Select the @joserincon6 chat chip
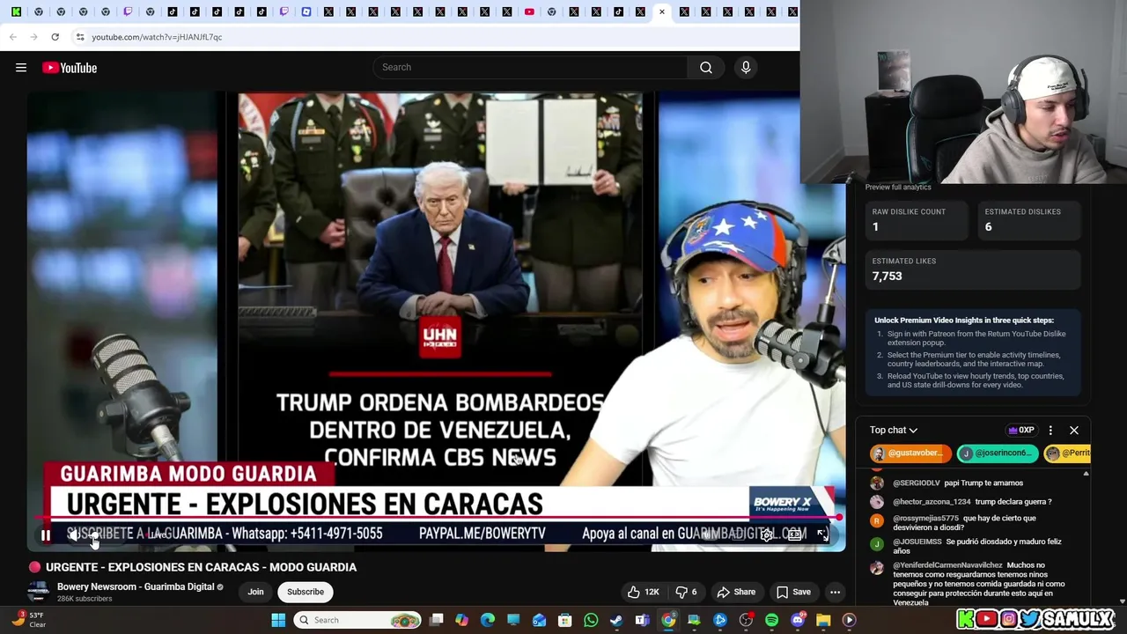Image resolution: width=1127 pixels, height=634 pixels. coord(997,453)
